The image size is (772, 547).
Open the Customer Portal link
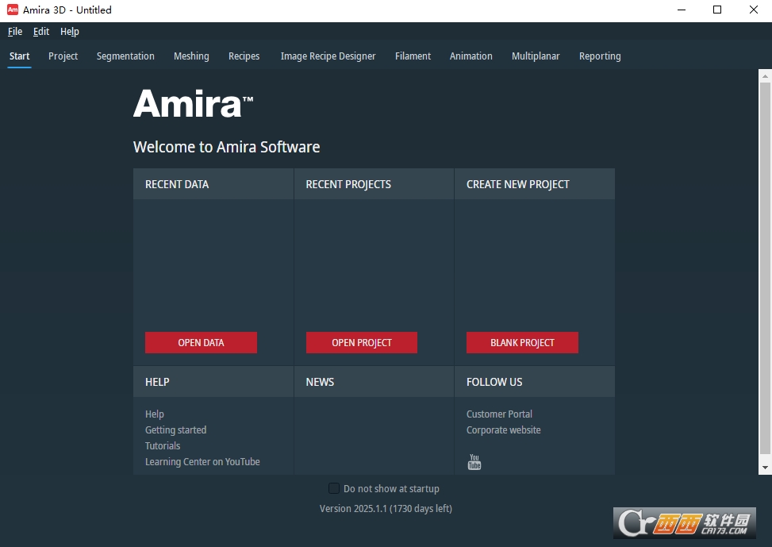[499, 414]
